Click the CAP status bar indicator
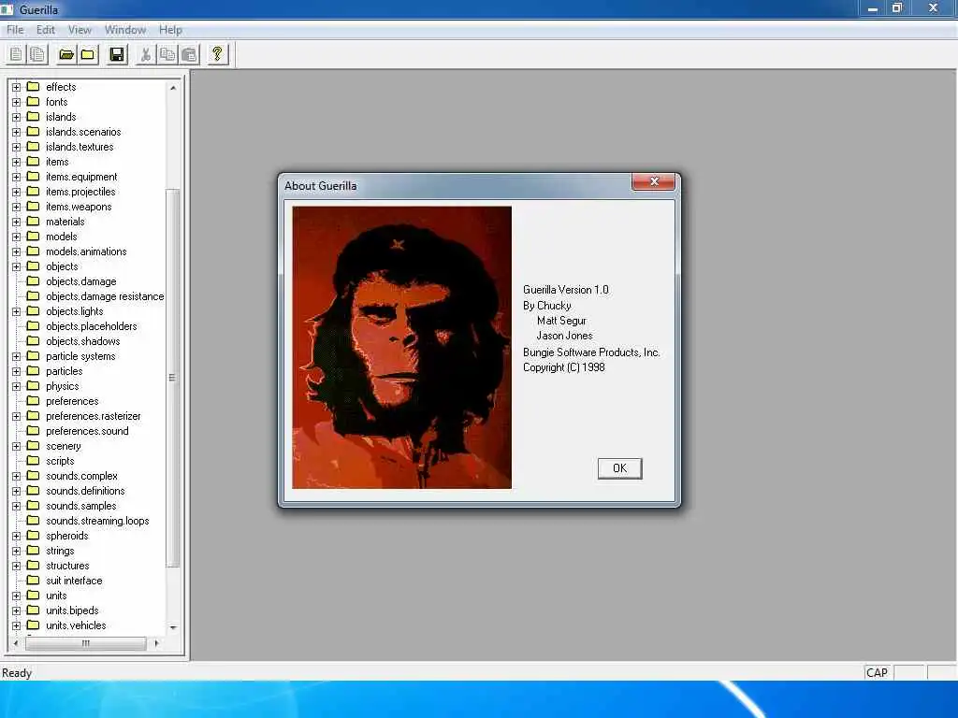Image resolution: width=958 pixels, height=718 pixels. [877, 672]
